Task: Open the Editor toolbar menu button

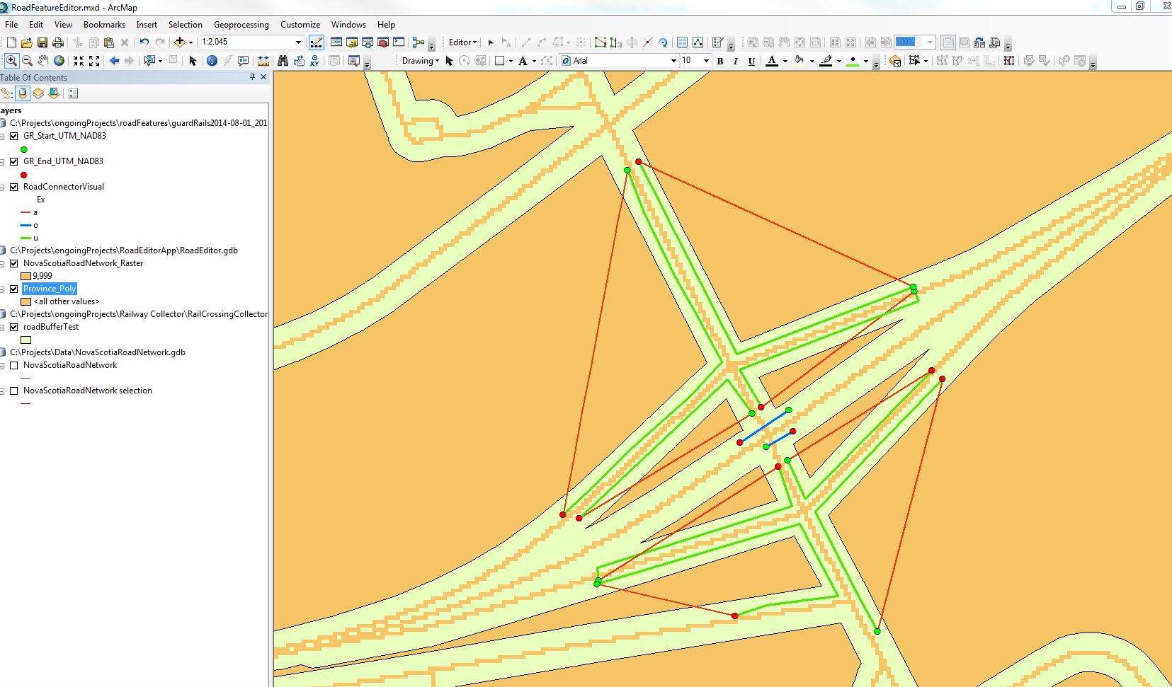Action: [462, 42]
